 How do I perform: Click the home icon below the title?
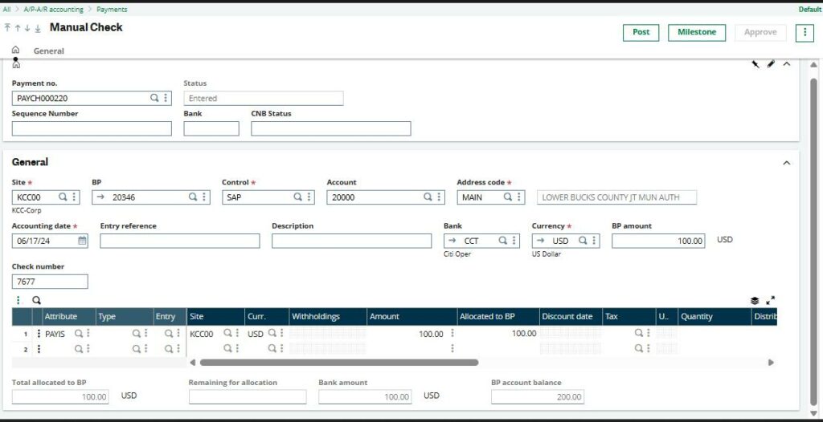pos(15,50)
